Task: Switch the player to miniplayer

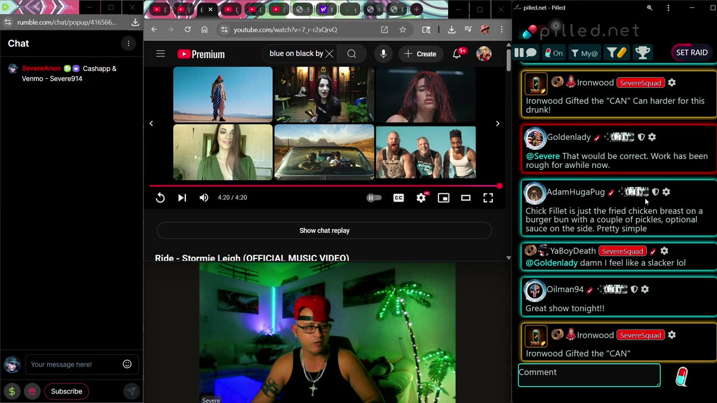Action: [444, 198]
